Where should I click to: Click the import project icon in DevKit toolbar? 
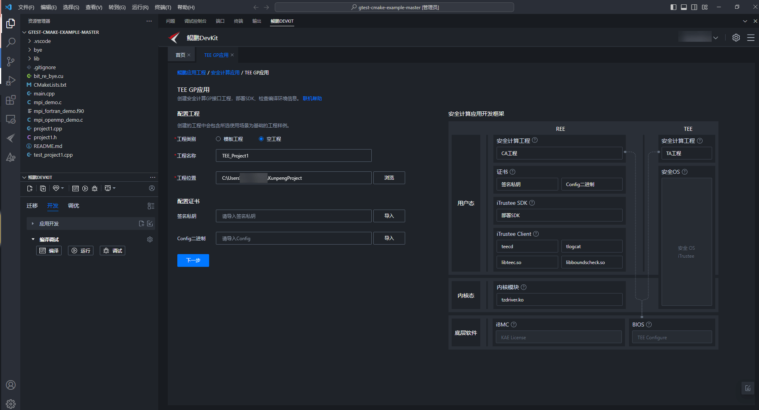pyautogui.click(x=43, y=188)
